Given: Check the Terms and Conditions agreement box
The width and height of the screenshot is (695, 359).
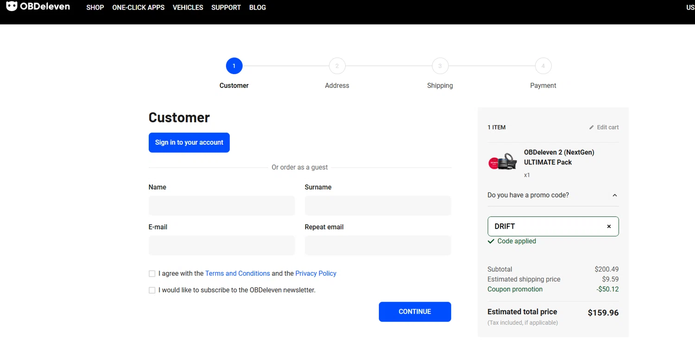Looking at the screenshot, I should [x=152, y=274].
